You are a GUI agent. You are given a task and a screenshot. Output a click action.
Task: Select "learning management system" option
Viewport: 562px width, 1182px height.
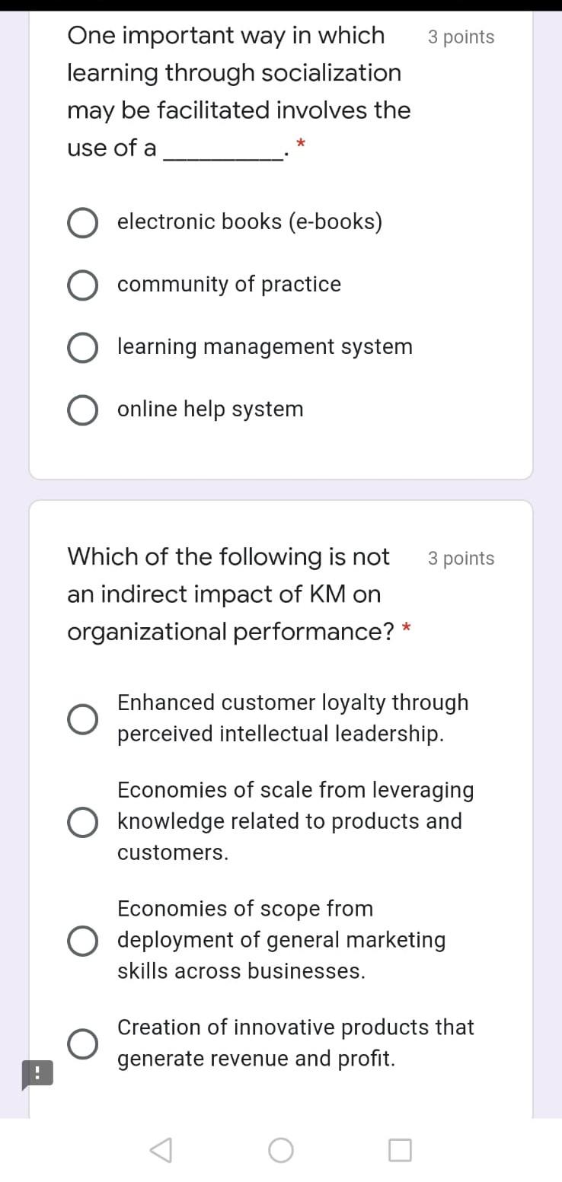coord(82,347)
